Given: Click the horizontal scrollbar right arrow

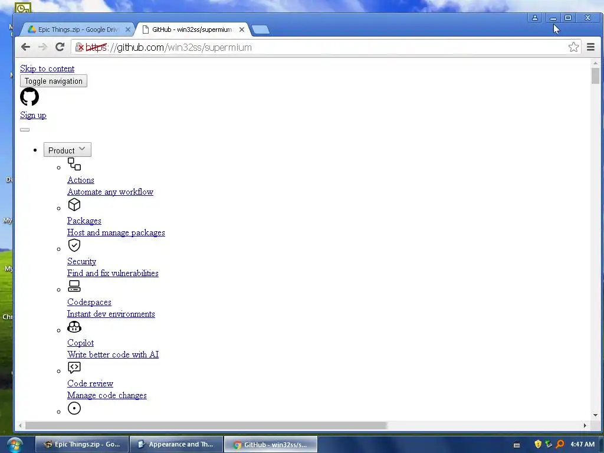Looking at the screenshot, I should [x=585, y=426].
